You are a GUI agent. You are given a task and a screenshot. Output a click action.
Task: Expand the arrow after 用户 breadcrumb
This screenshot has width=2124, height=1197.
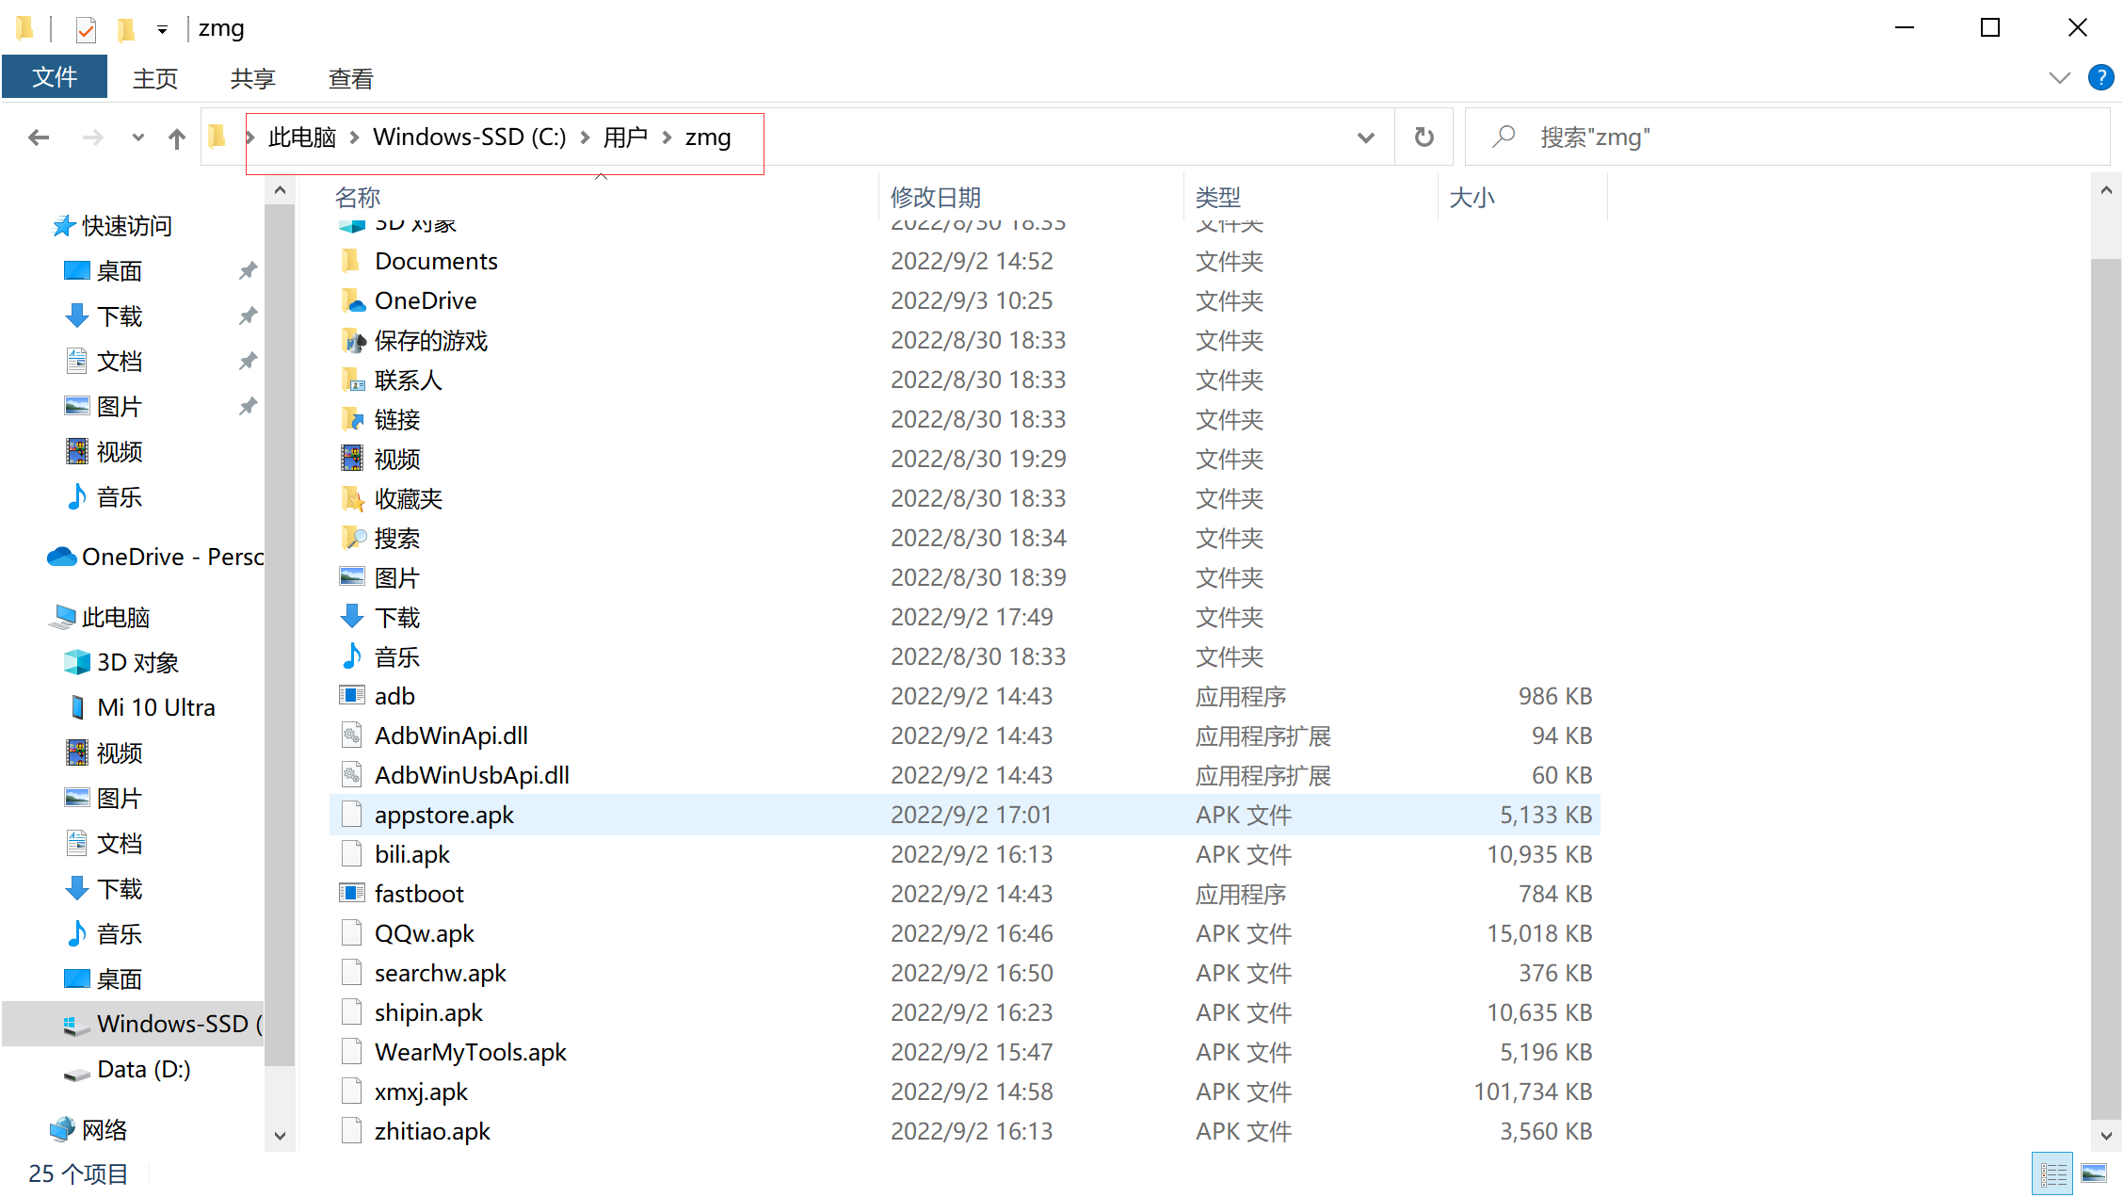click(667, 137)
